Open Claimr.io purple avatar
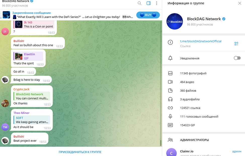 coord(171,152)
